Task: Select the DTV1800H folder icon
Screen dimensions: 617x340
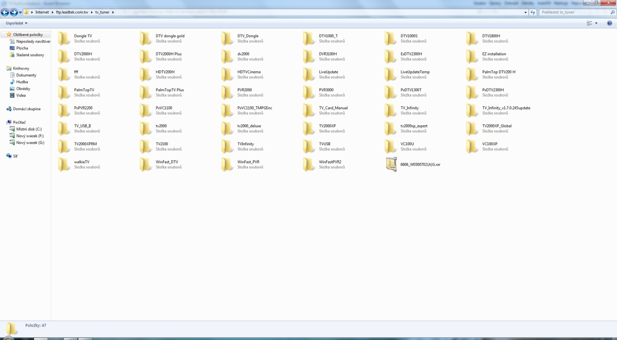Action: point(472,39)
